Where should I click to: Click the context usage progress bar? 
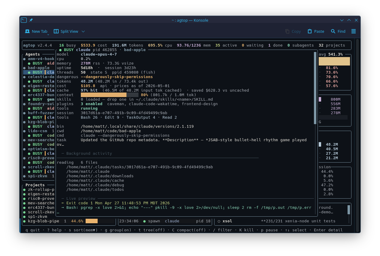pos(110,95)
